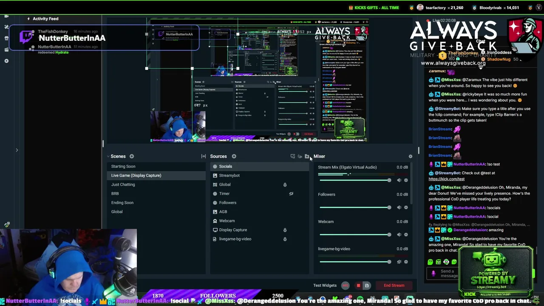Unmute the livegame-bg-video audio source
This screenshot has width=544, height=306.
(399, 262)
